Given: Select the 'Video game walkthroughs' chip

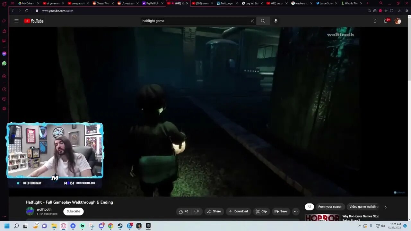Looking at the screenshot, I should pos(364,207).
